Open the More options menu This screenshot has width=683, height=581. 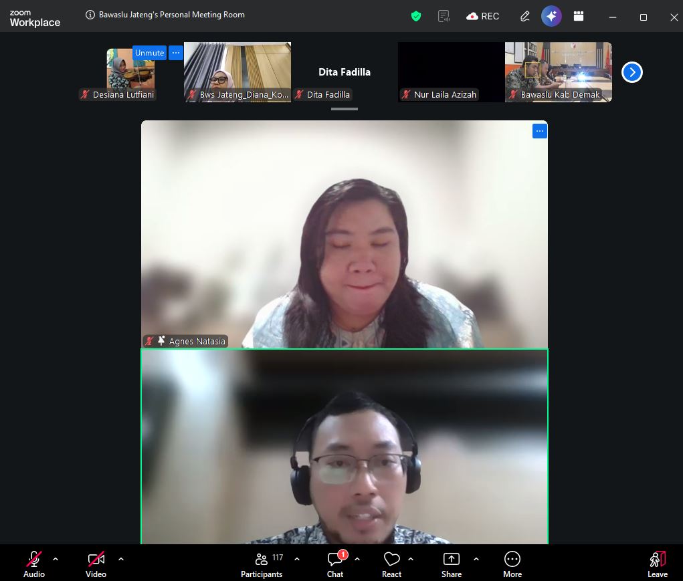tap(512, 564)
